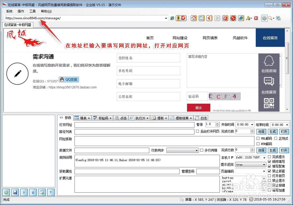Click the key-with-plus toolbar icon
Screen dimensions: 293x205
click(248, 18)
